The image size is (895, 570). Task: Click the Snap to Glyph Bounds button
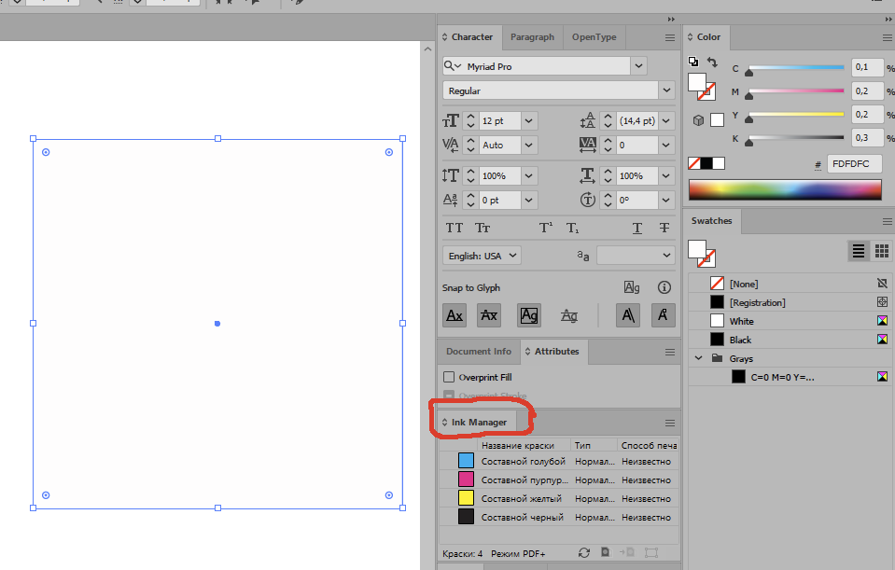529,315
